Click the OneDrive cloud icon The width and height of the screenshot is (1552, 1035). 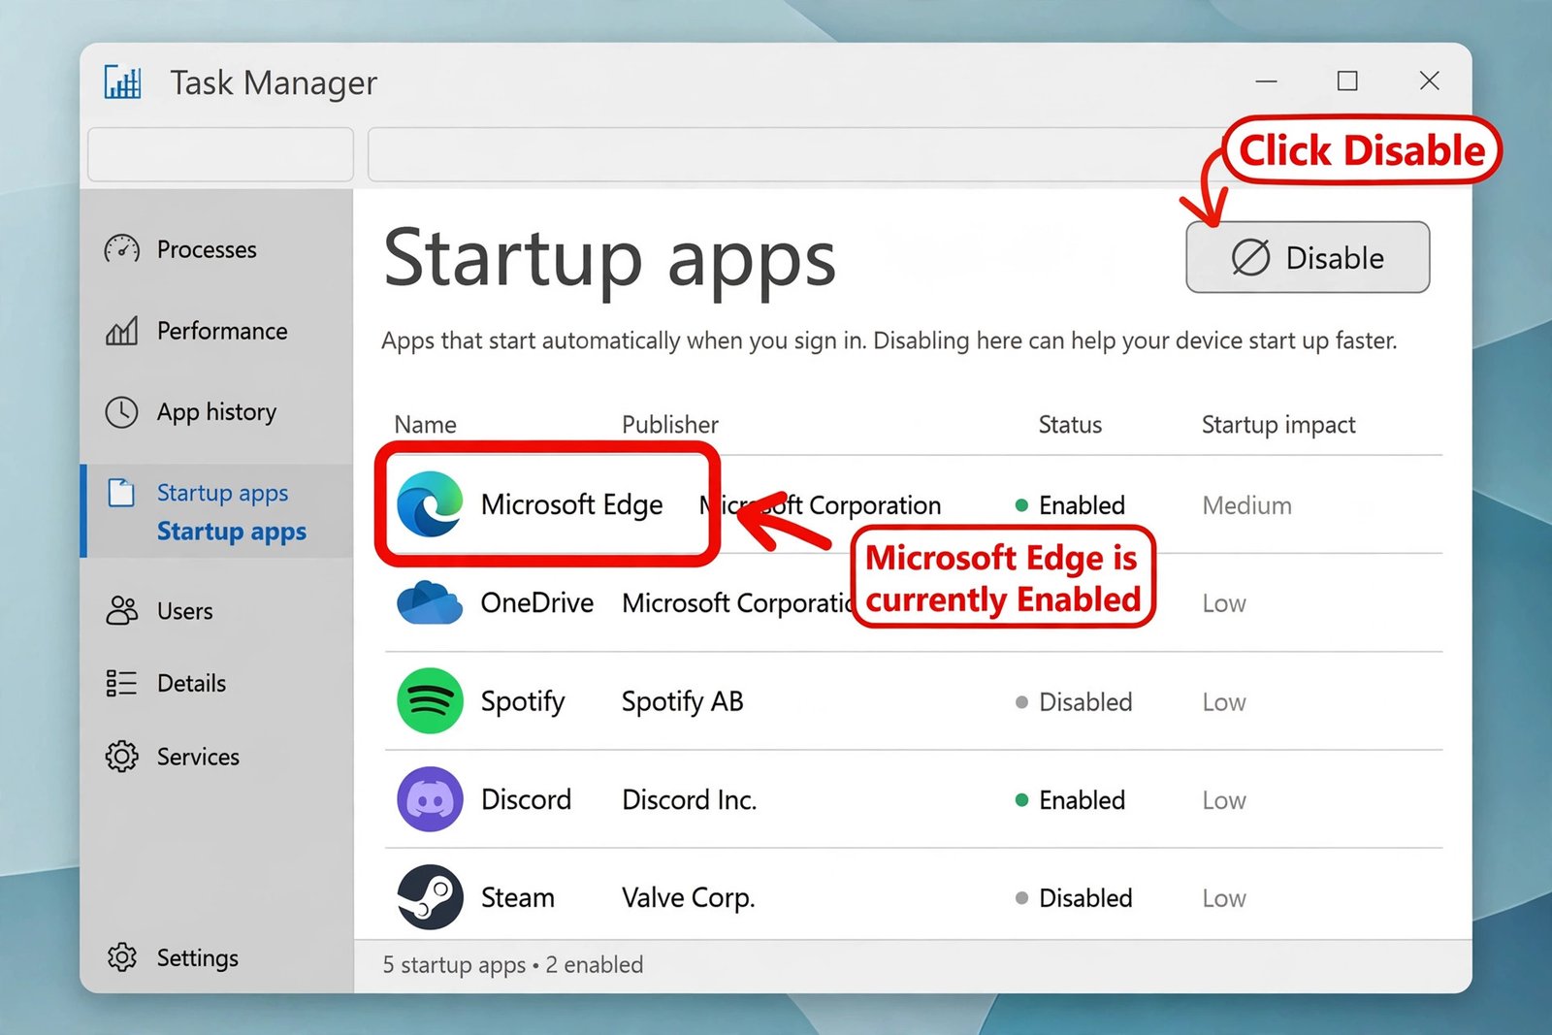click(430, 602)
